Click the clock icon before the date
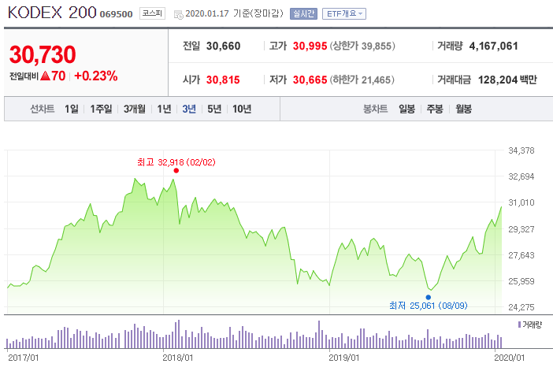The height and width of the screenshot is (371, 553). tap(179, 14)
